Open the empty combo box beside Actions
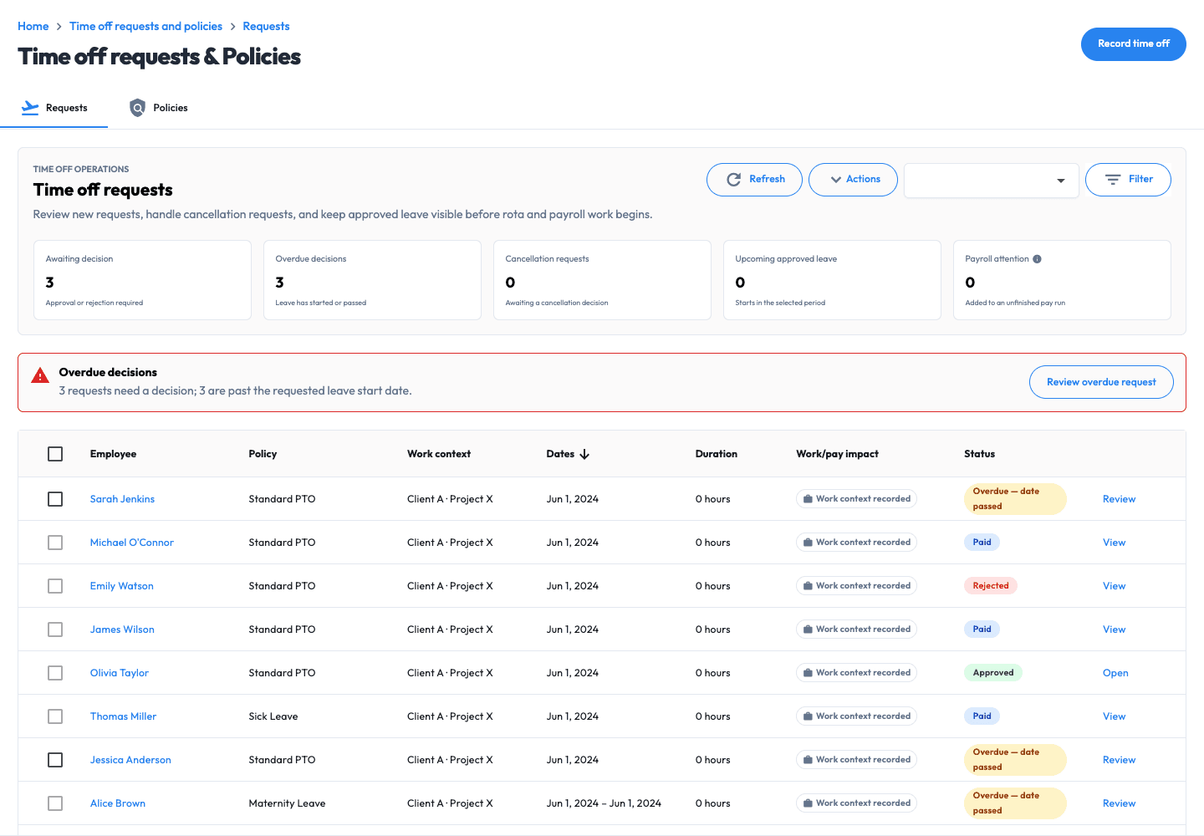 pyautogui.click(x=992, y=180)
